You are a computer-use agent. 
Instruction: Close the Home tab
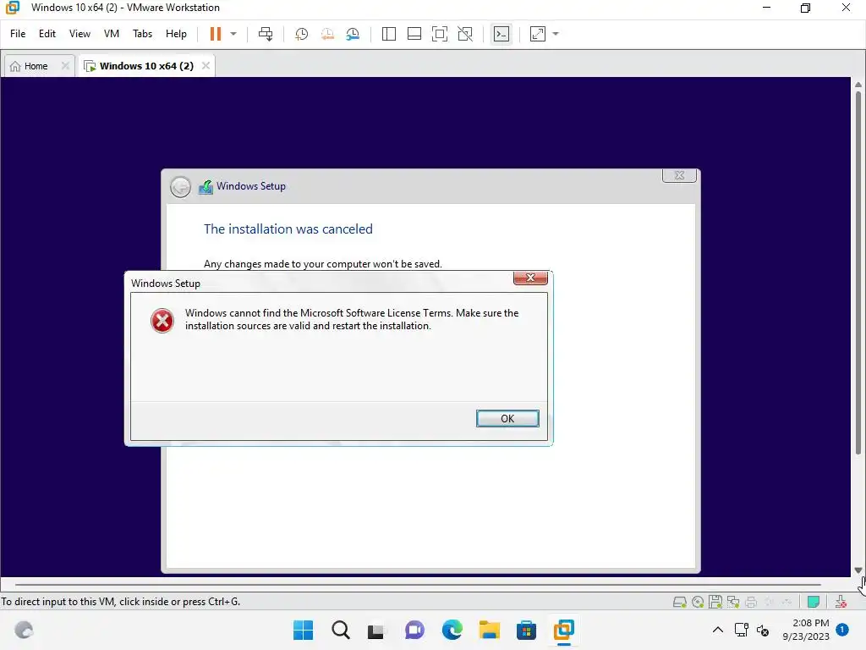[x=65, y=66]
